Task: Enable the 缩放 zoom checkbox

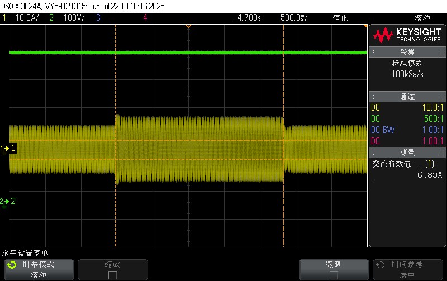Action: coord(112,275)
